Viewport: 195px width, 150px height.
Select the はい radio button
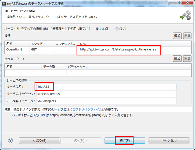(117, 29)
